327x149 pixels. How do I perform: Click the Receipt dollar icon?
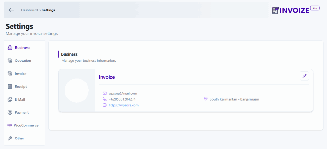[10, 87]
